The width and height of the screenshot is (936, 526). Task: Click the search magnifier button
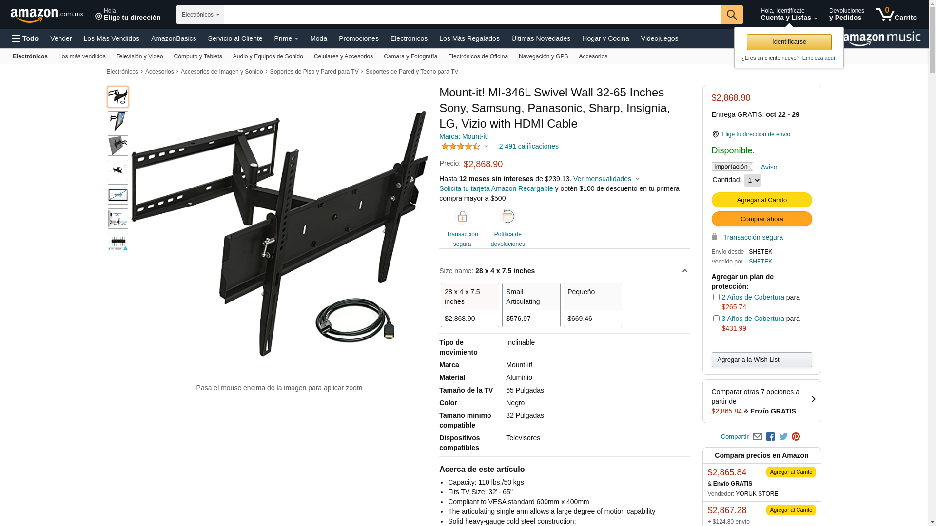[x=732, y=15]
